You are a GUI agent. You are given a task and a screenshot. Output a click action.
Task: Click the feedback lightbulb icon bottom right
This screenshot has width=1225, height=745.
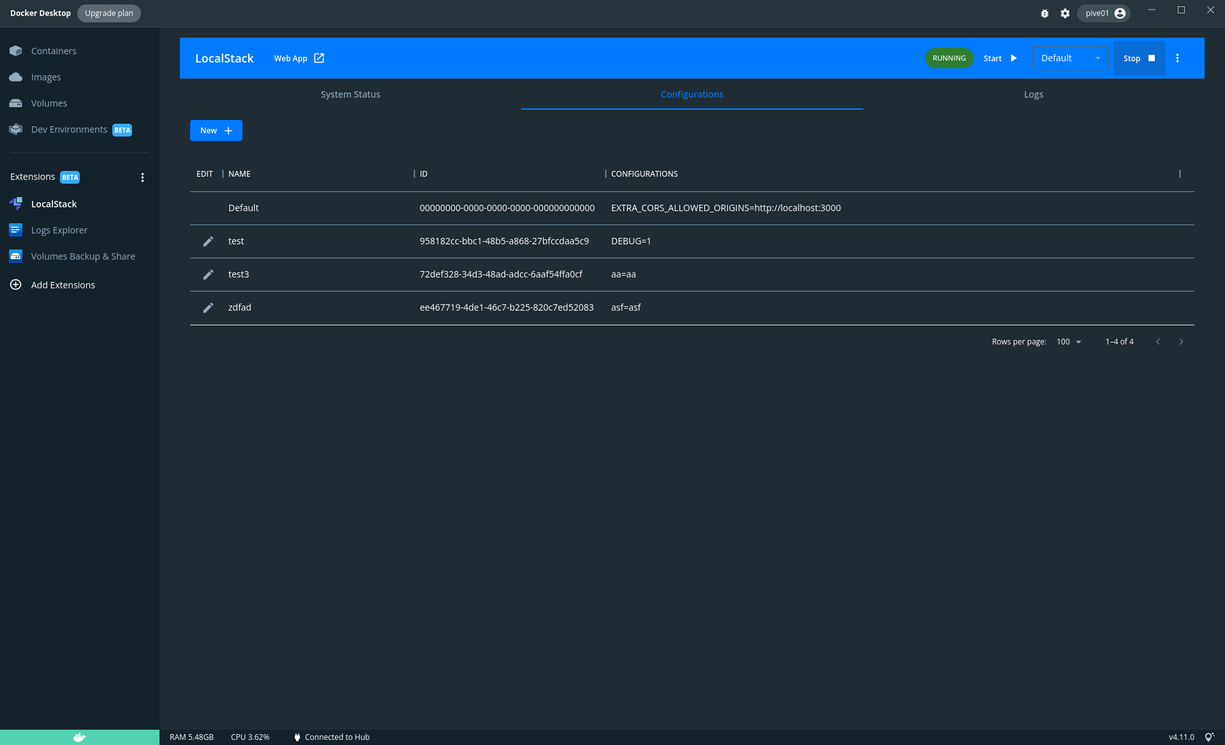(1209, 737)
